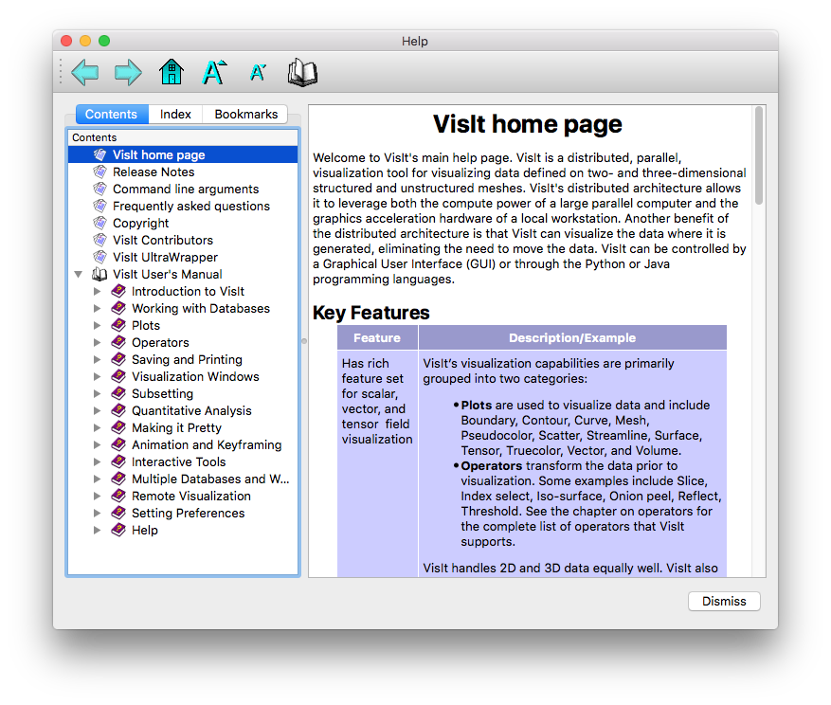Expand the Setting Preferences chapter
Image resolution: width=831 pixels, height=705 pixels.
97,513
